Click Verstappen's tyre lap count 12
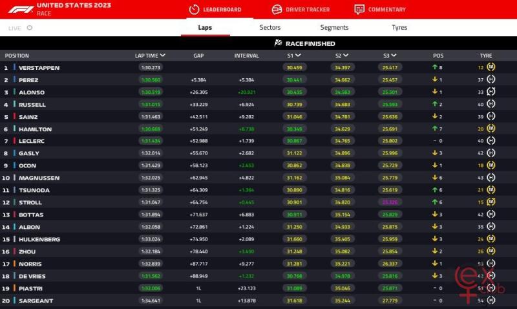The height and width of the screenshot is (309, 517). 481,68
